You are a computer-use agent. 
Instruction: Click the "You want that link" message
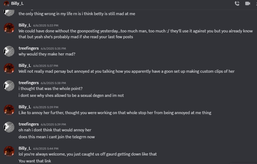click(x=35, y=161)
